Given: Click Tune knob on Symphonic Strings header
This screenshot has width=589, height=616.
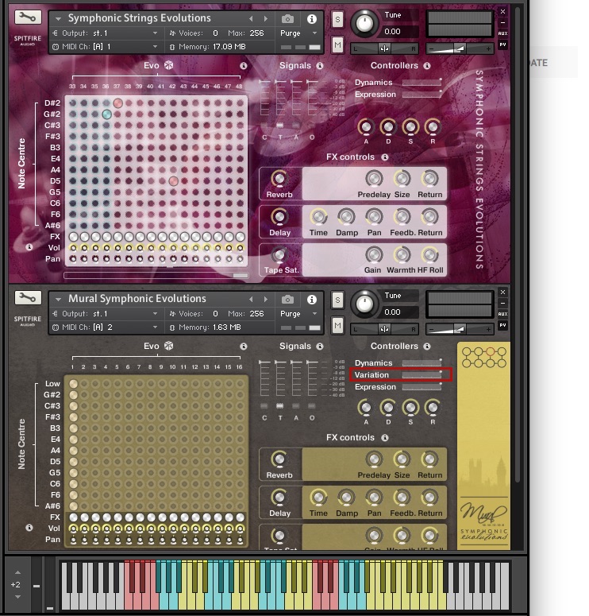Looking at the screenshot, I should coord(364,24).
